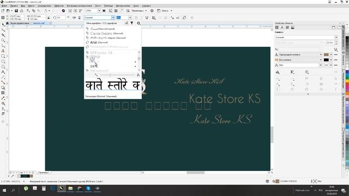The width and height of the screenshot is (349, 196).
Task: Click the Import icon in toolbar
Action: [x=70, y=11]
